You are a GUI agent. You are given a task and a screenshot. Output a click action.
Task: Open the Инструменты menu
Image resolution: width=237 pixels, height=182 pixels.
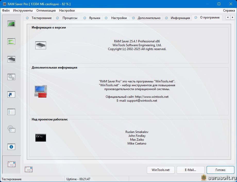(x=23, y=10)
